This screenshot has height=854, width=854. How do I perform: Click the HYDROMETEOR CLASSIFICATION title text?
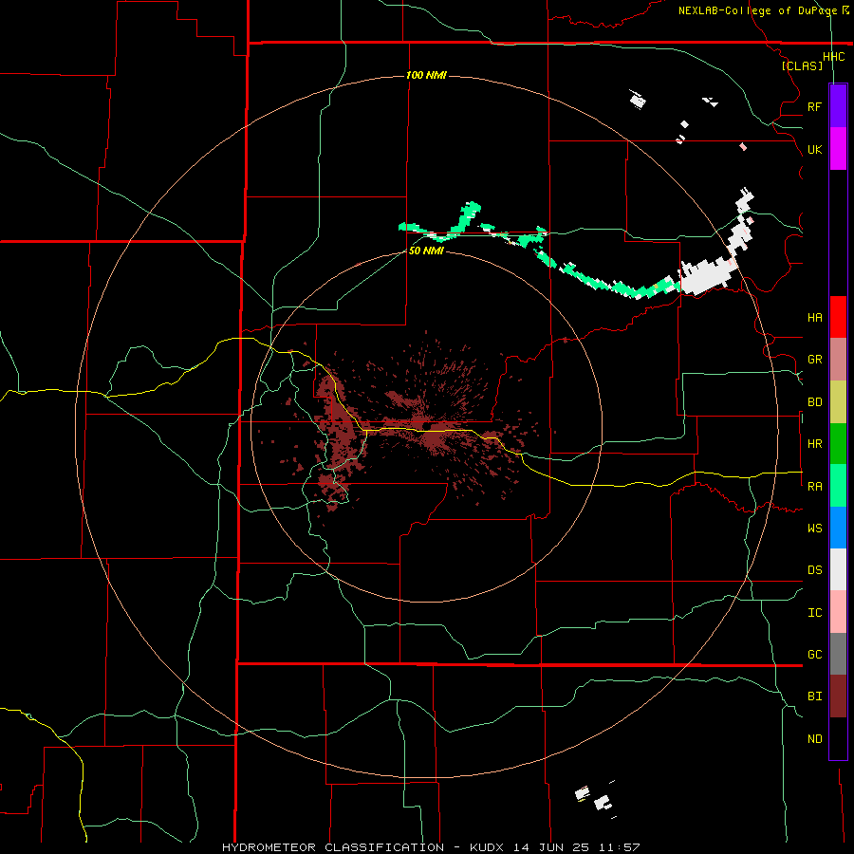coord(333,847)
